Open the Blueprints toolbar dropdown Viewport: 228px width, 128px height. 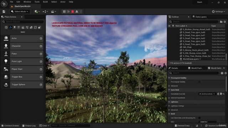point(45,11)
